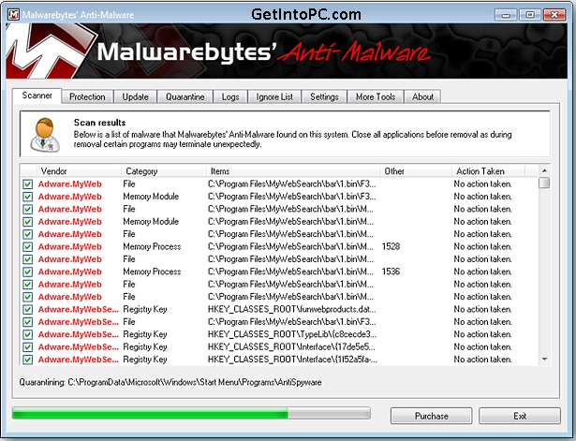Uncheck the Memory Process 1528 row
This screenshot has width=576, height=441.
click(x=27, y=247)
